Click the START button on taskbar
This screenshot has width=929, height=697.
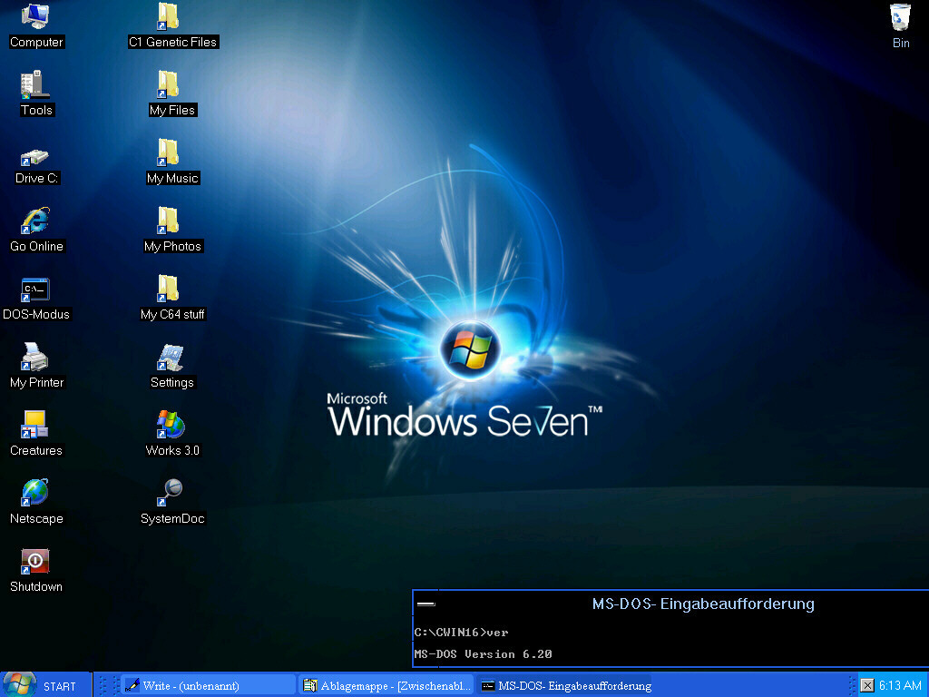pyautogui.click(x=46, y=685)
